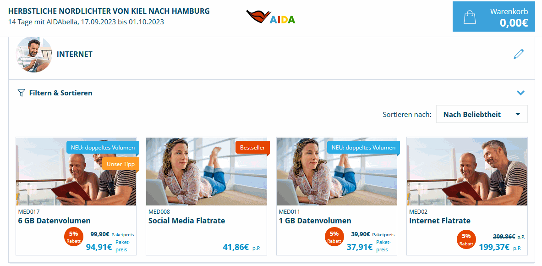Click the funnel filter icon
The image size is (542, 266).
[22, 93]
